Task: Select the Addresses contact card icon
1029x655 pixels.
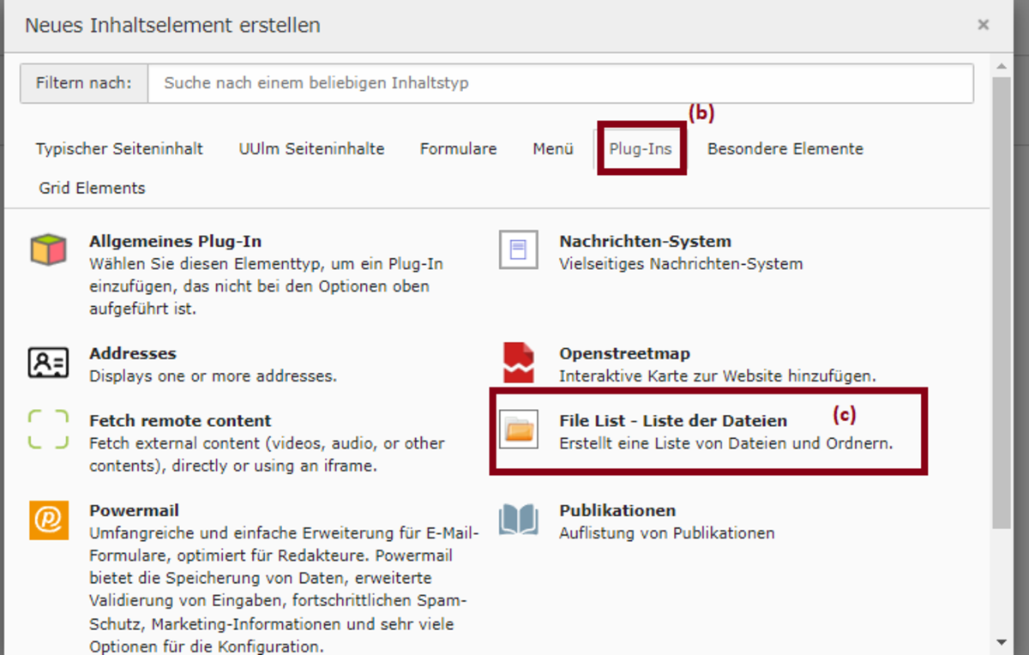Action: point(48,363)
